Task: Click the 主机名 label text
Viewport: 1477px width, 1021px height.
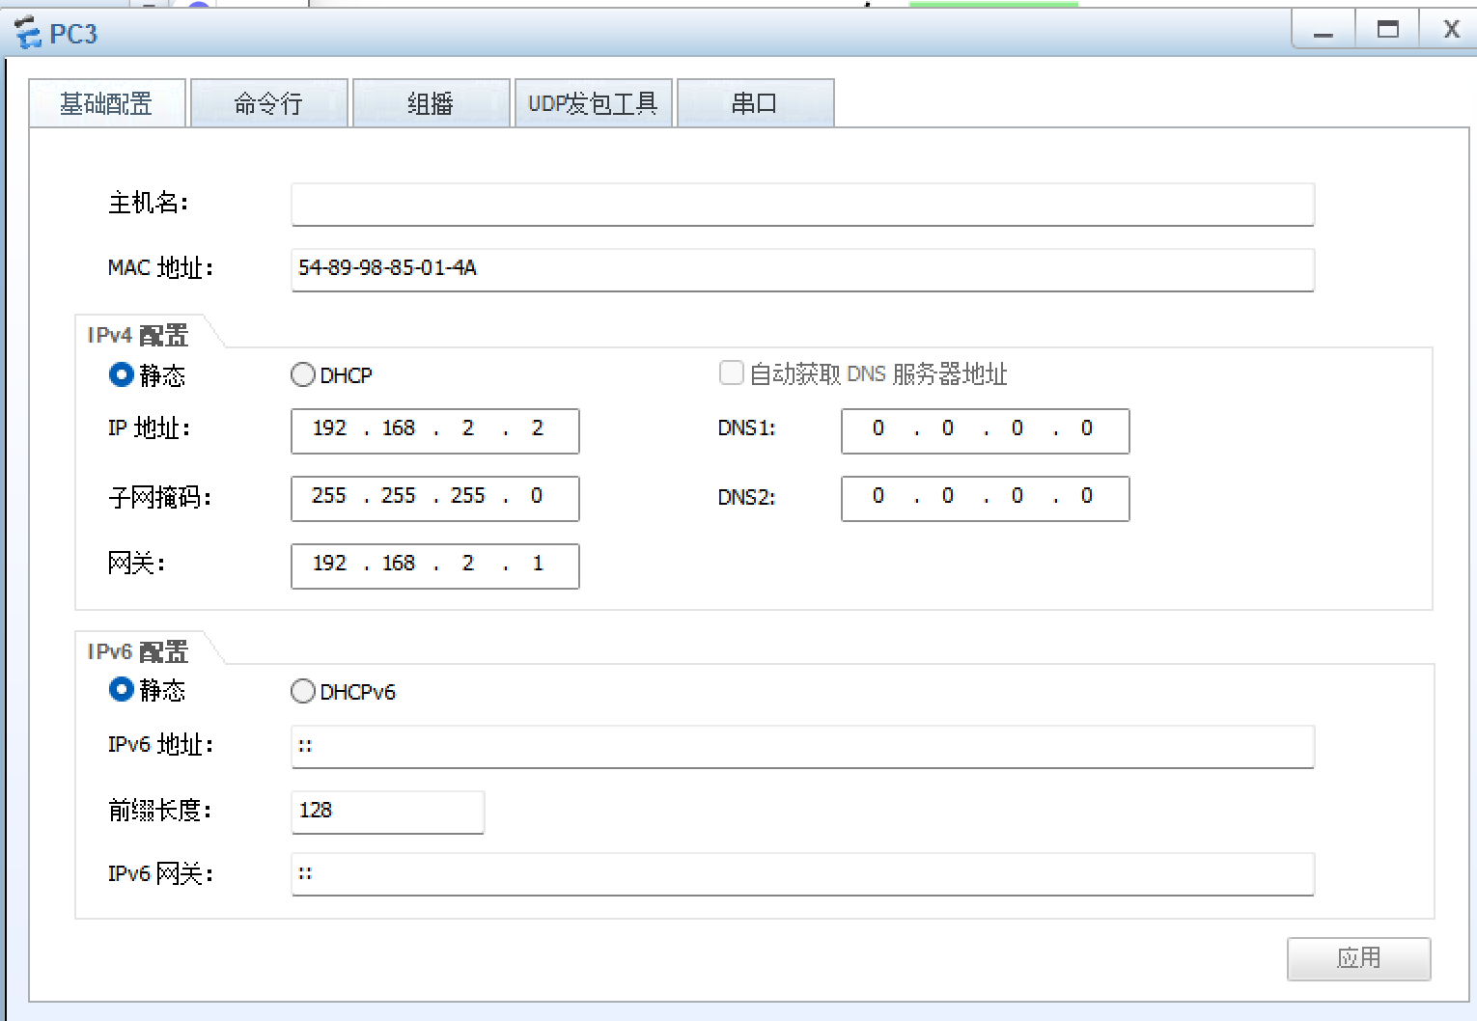Action: pos(148,203)
